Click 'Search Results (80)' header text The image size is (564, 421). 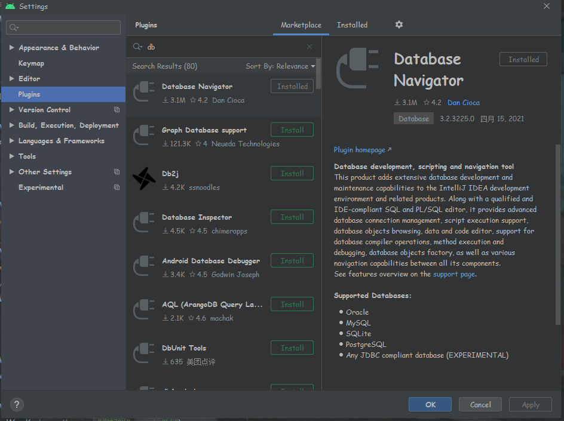(x=165, y=66)
